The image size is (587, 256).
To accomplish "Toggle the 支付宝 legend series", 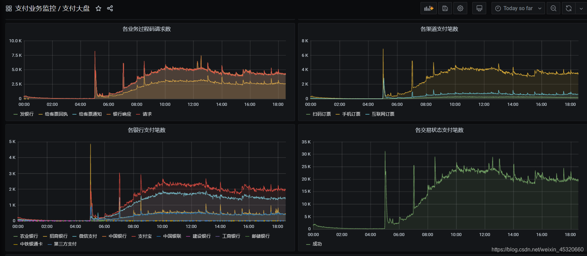I will 145,236.
